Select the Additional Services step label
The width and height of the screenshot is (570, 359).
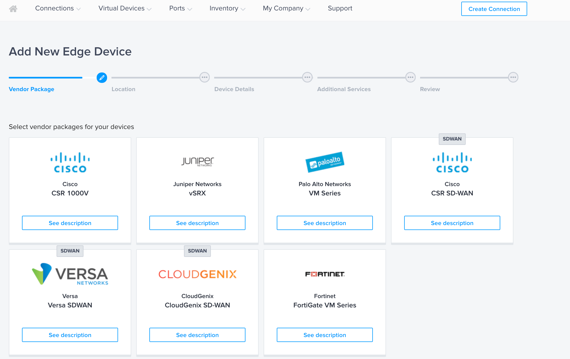(344, 89)
